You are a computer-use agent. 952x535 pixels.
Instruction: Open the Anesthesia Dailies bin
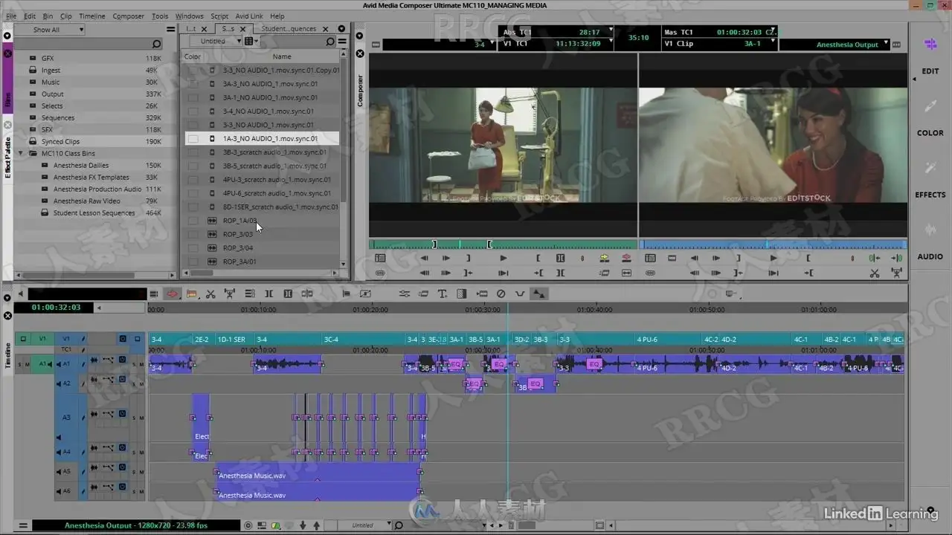(81, 166)
